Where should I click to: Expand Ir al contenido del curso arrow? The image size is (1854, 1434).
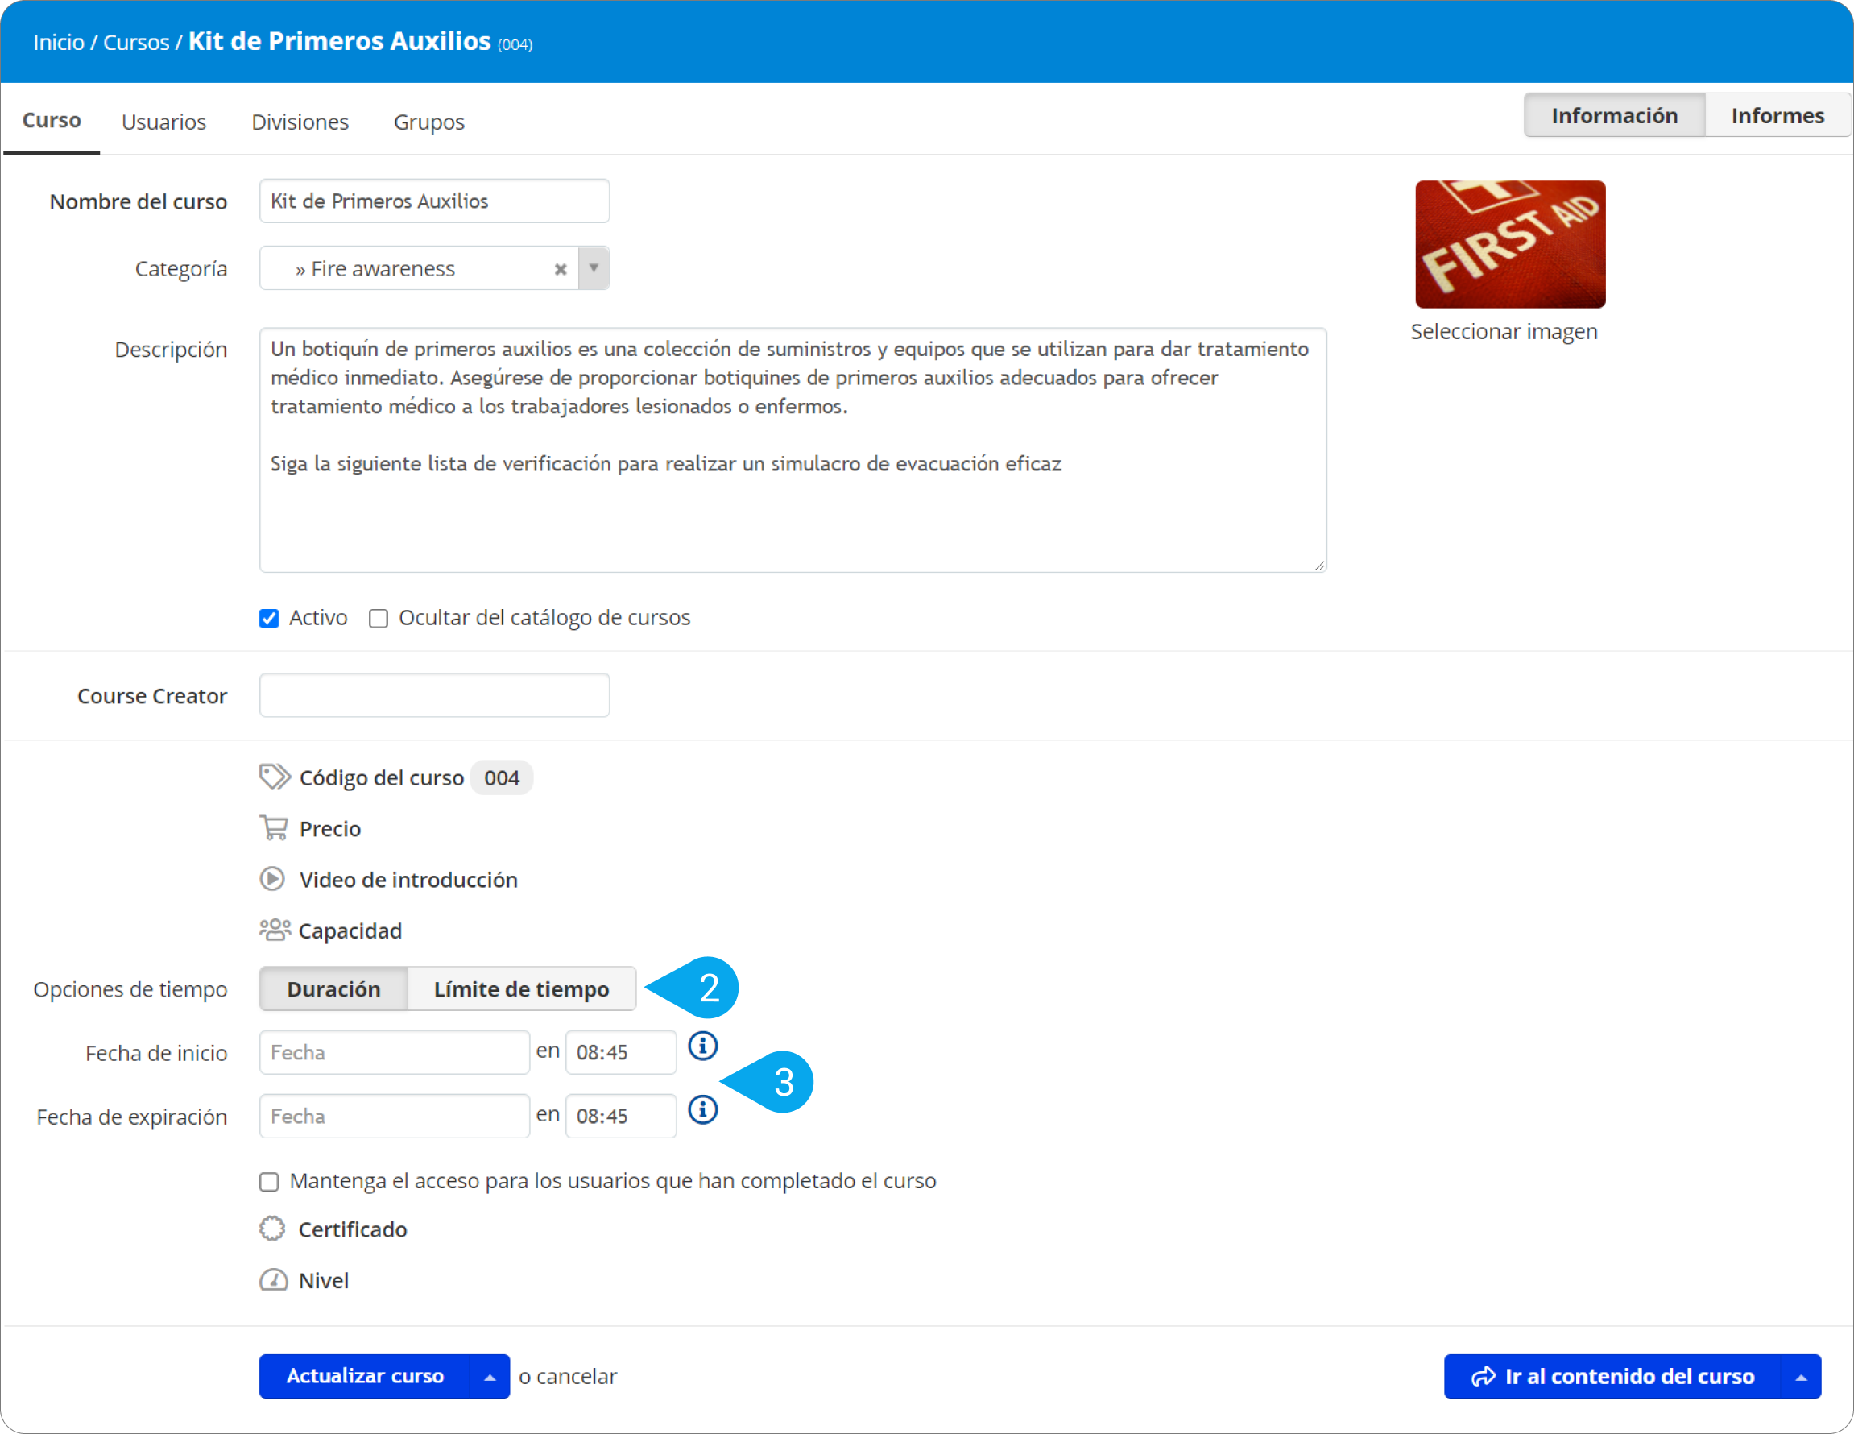(1801, 1376)
